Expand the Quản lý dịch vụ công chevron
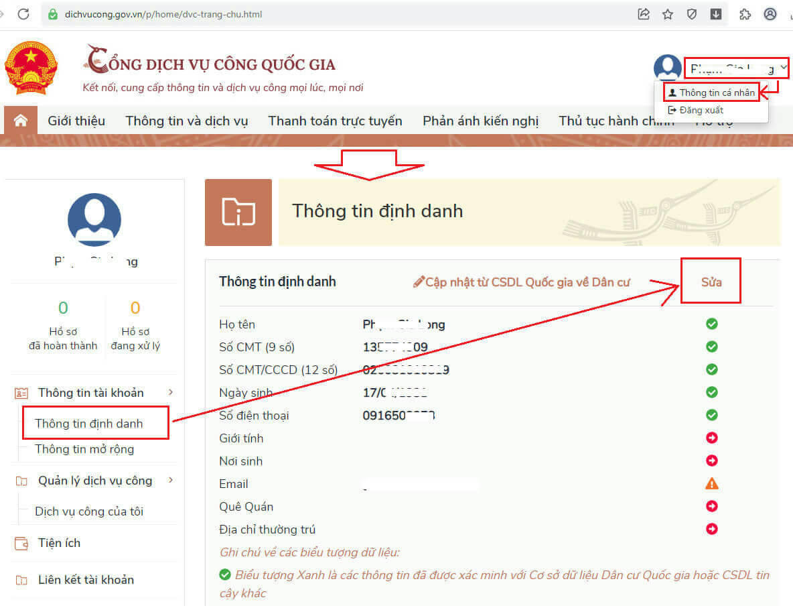This screenshot has height=612, width=793. (x=171, y=480)
